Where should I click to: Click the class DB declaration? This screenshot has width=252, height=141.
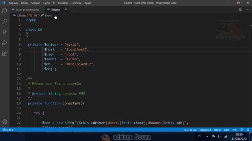click(34, 30)
